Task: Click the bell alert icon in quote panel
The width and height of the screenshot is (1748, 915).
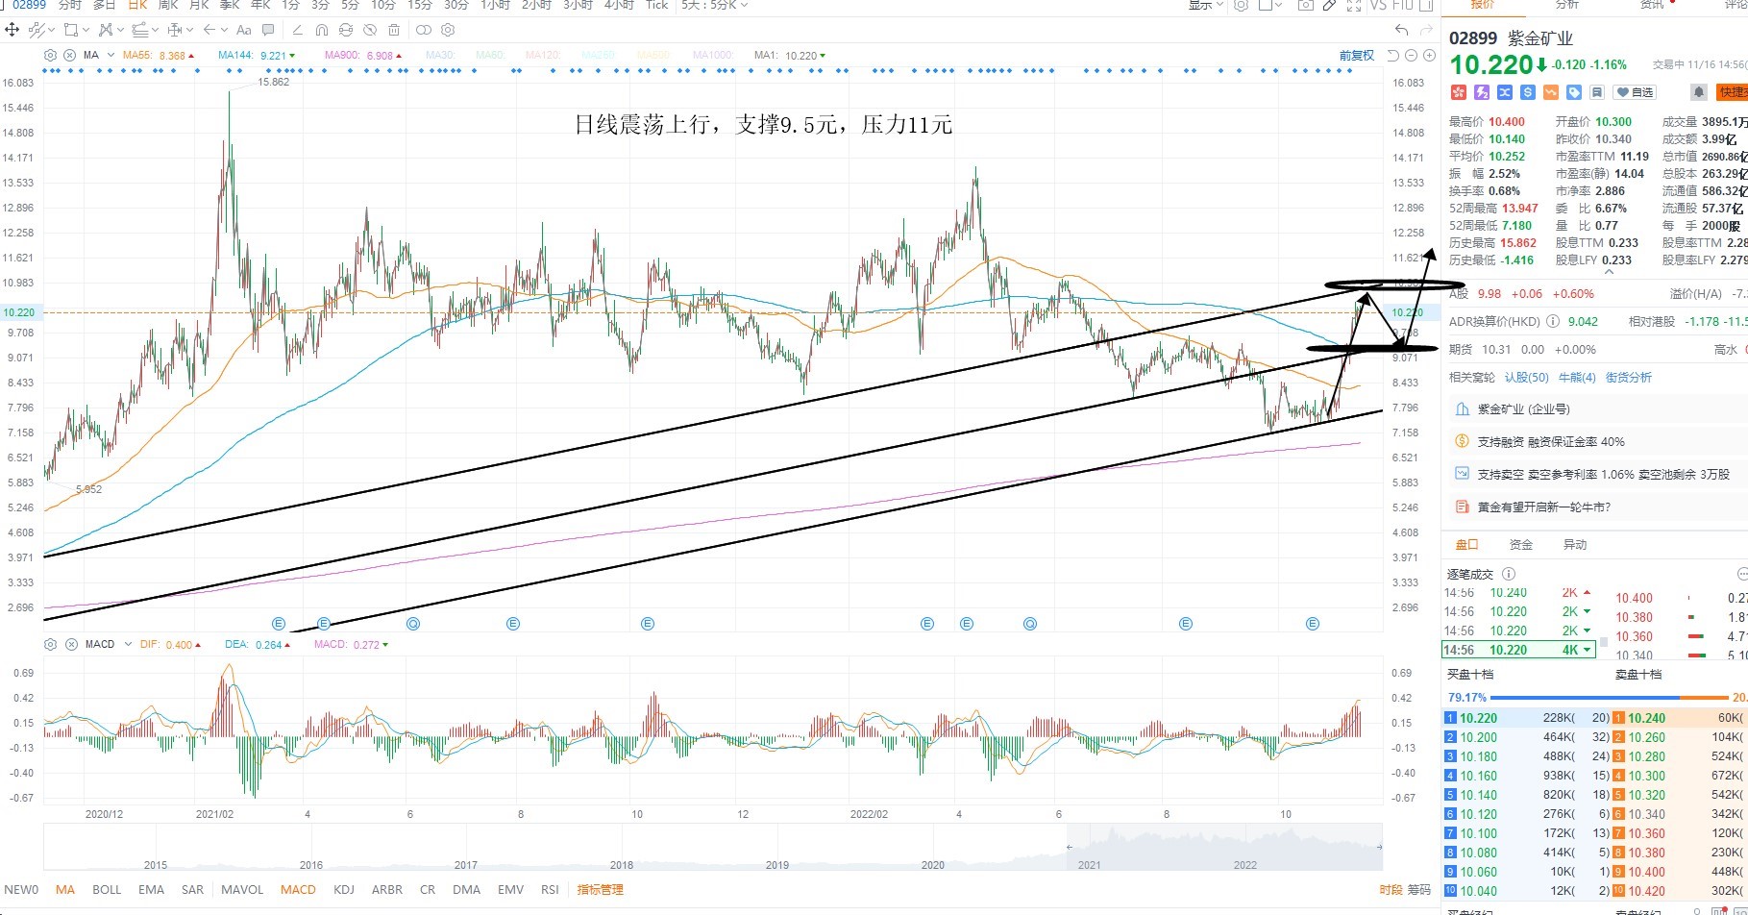Action: (1698, 92)
